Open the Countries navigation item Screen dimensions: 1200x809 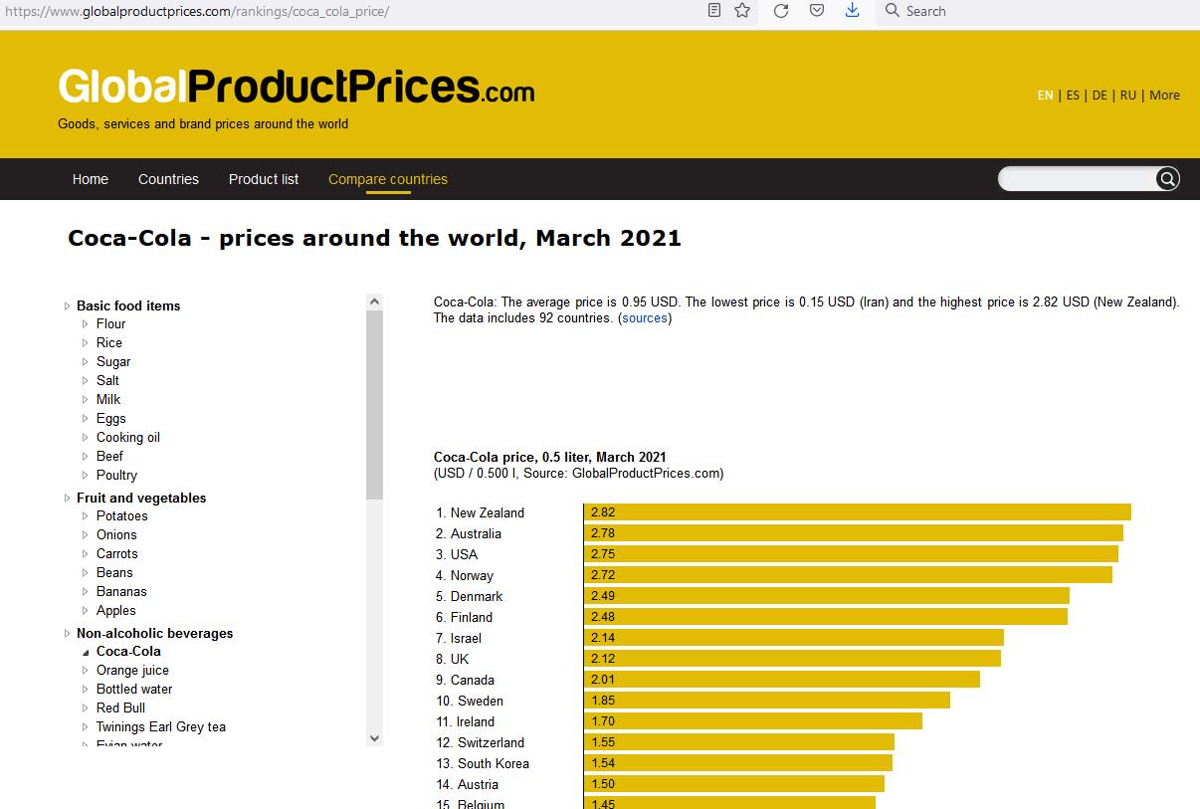coord(168,179)
